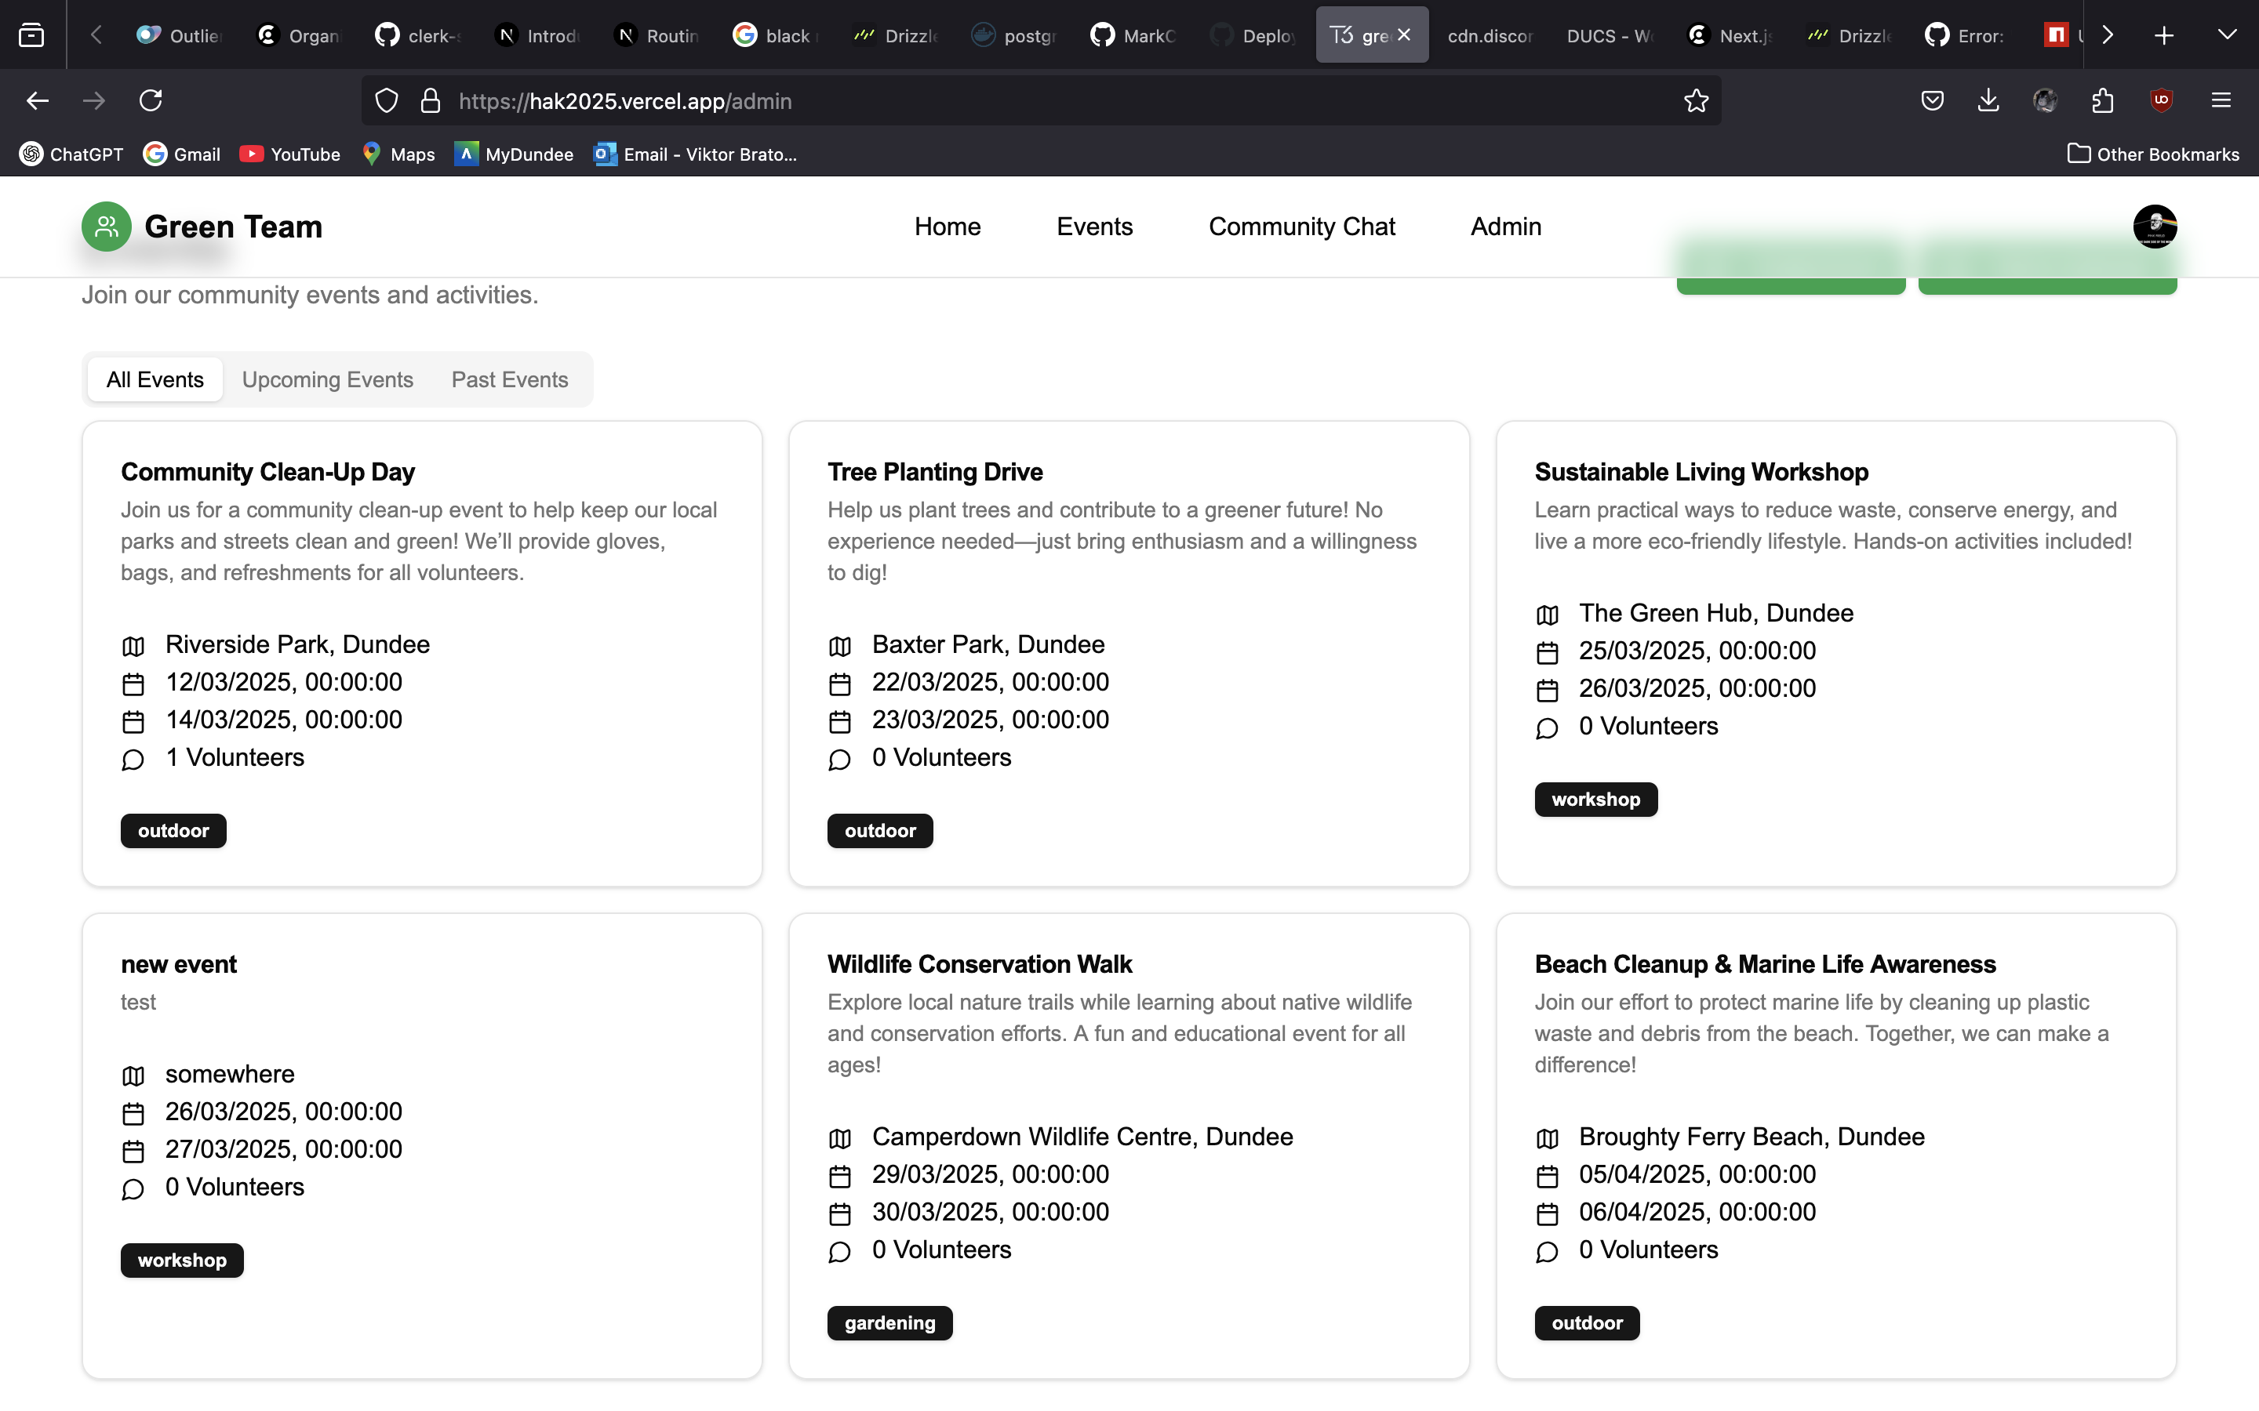This screenshot has width=2259, height=1411.
Task: Open a new browser tab
Action: 2164,35
